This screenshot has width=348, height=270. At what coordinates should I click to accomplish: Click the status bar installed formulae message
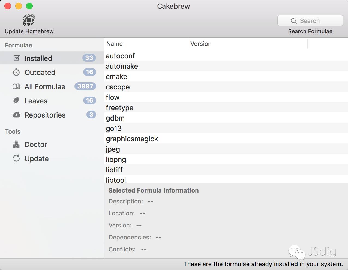tap(263, 264)
